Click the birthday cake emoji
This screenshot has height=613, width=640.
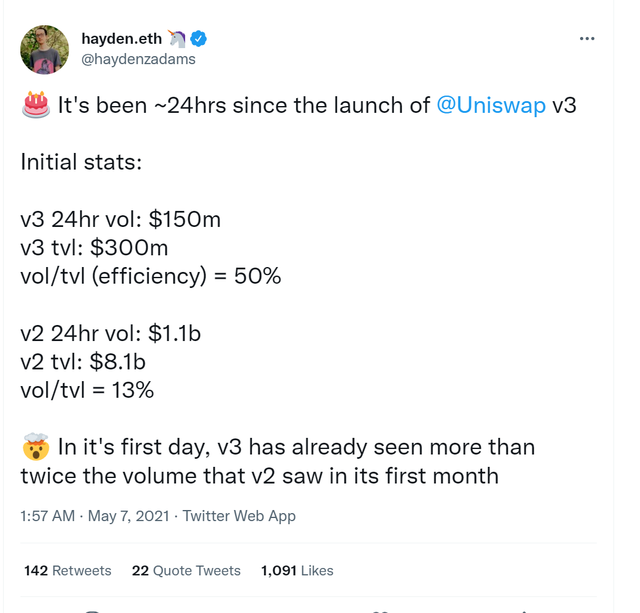[x=35, y=105]
